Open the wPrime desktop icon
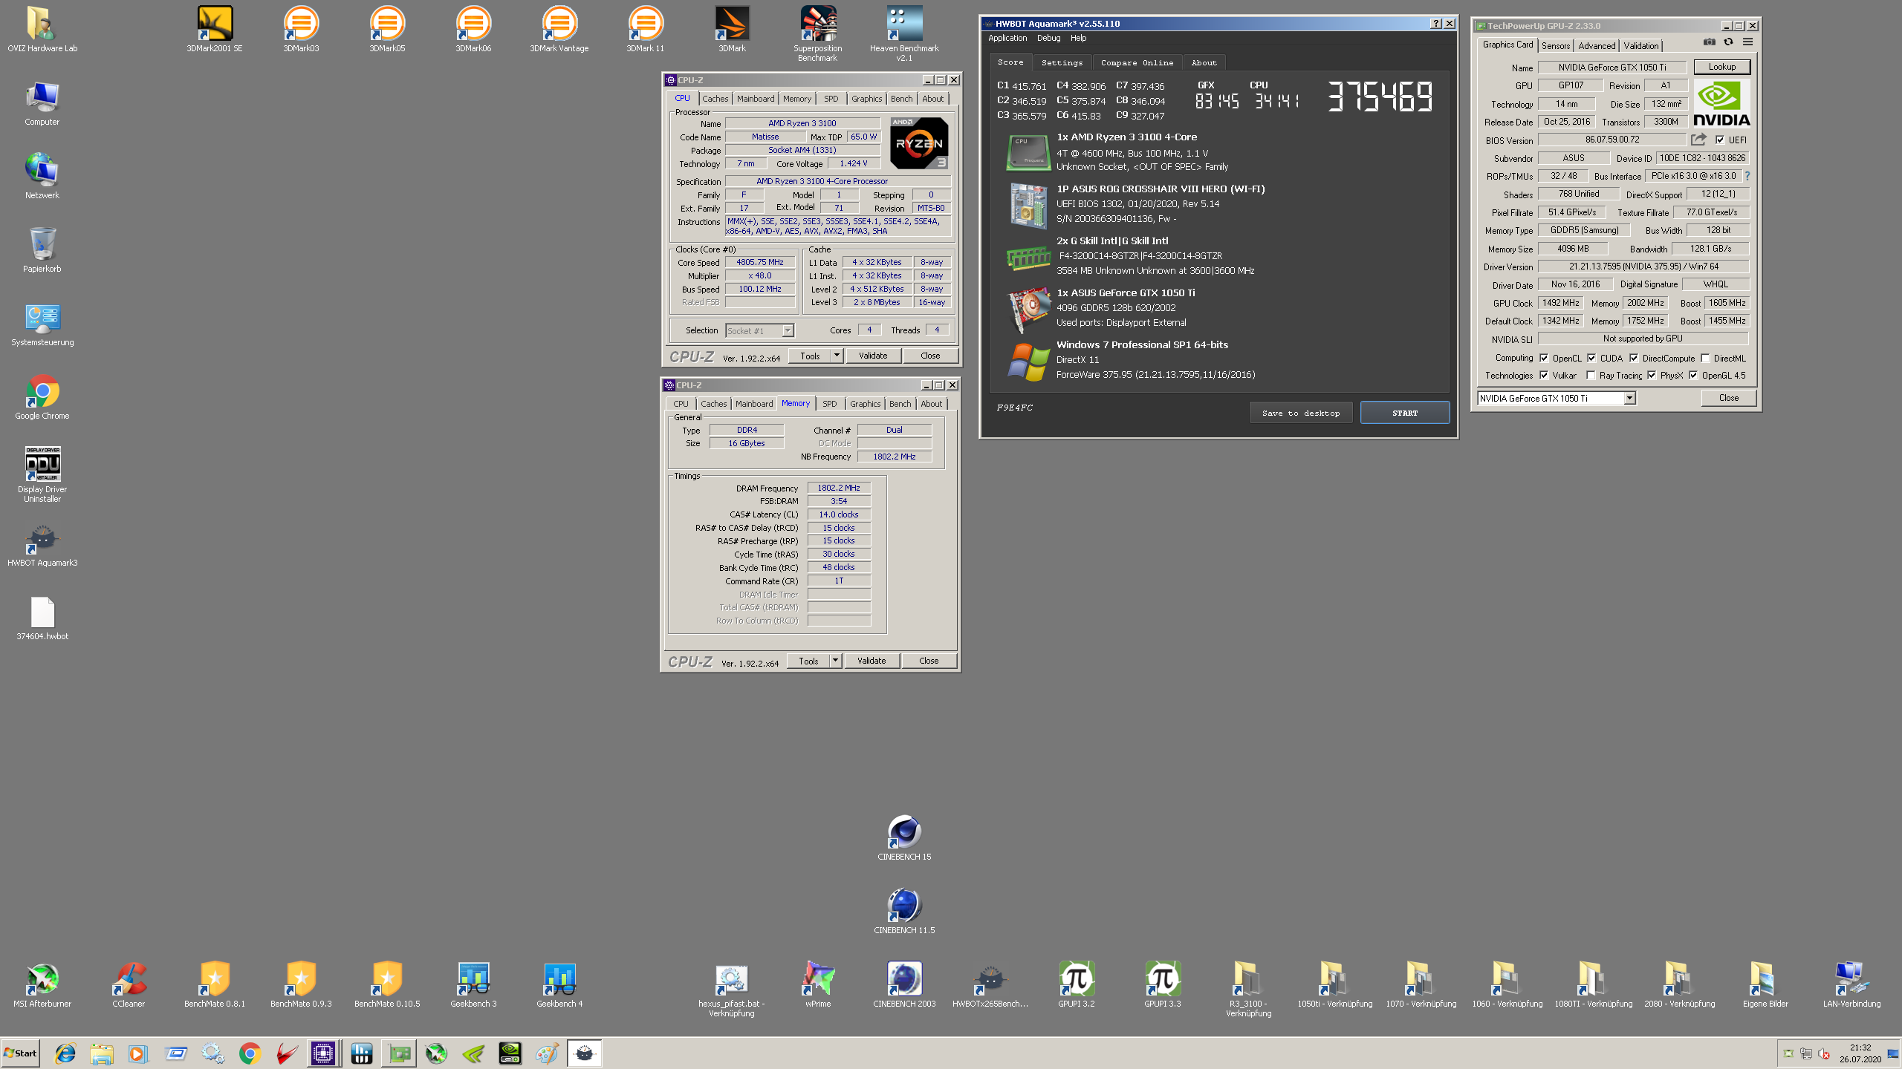This screenshot has height=1069, width=1902. coord(818,985)
